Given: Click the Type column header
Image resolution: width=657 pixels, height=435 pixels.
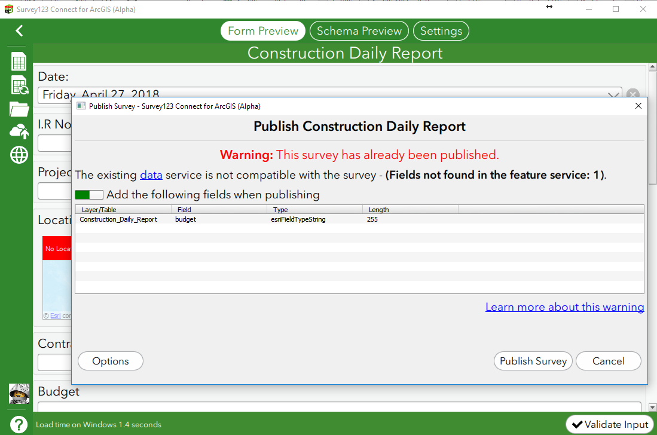Looking at the screenshot, I should [x=314, y=209].
